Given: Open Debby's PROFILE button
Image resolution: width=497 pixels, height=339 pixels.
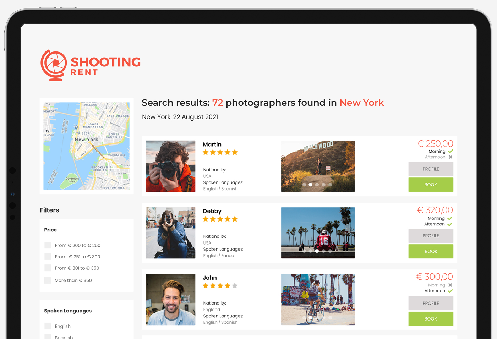Looking at the screenshot, I should click(431, 236).
